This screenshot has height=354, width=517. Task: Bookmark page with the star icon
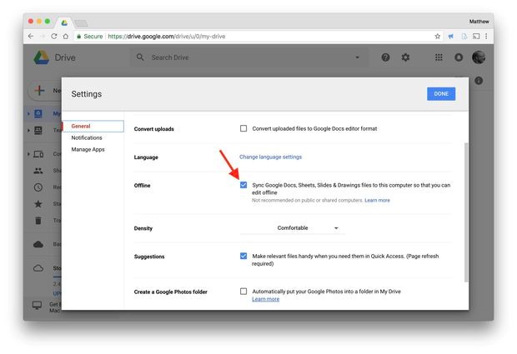[x=438, y=37]
